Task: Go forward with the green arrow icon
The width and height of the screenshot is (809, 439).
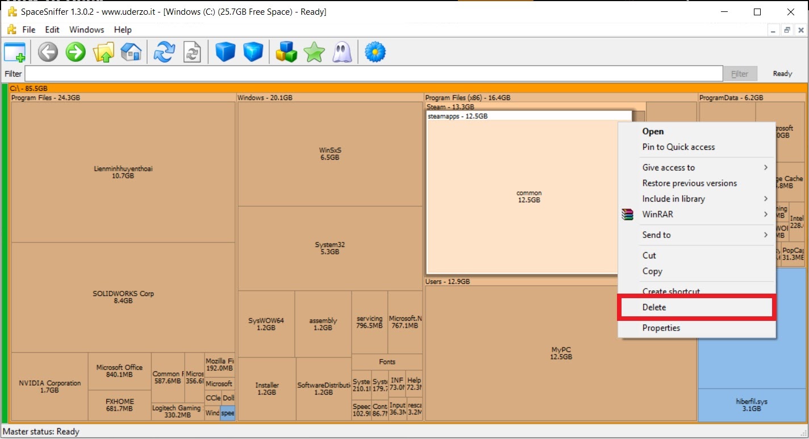Action: coord(76,52)
